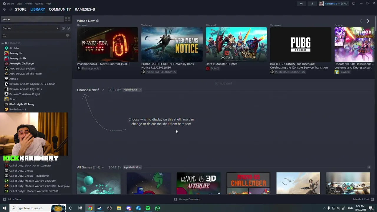Open Friends & Chat
The width and height of the screenshot is (377, 212).
(x=363, y=199)
